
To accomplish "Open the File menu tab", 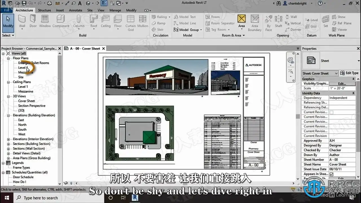I will point(6,10).
